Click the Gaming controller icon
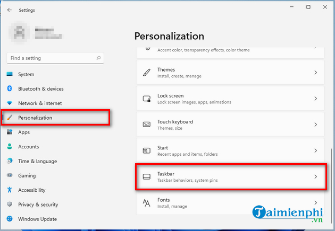This screenshot has height=231, width=335. pos(10,175)
